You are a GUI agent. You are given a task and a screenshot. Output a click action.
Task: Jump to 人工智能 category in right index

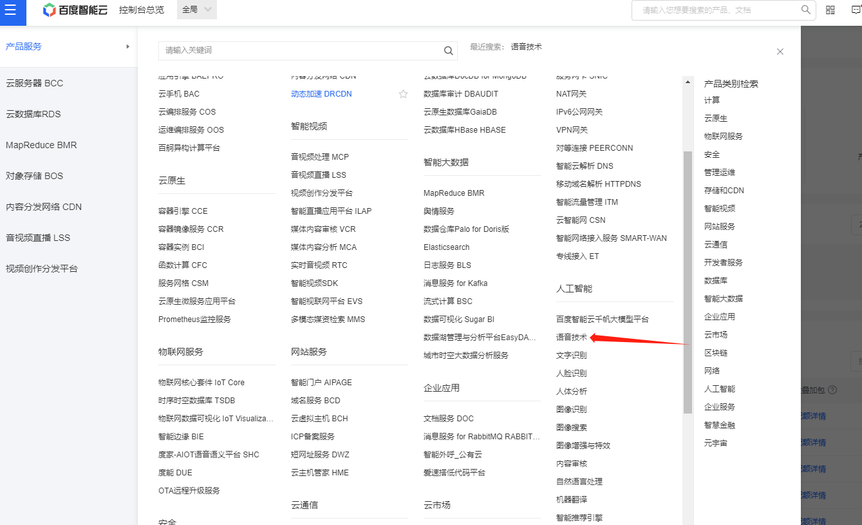click(x=720, y=389)
